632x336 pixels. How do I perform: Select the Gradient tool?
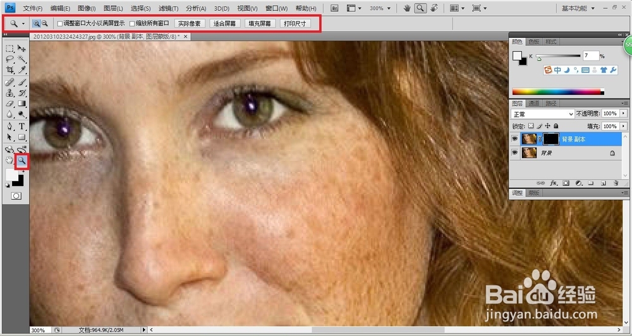(x=21, y=103)
